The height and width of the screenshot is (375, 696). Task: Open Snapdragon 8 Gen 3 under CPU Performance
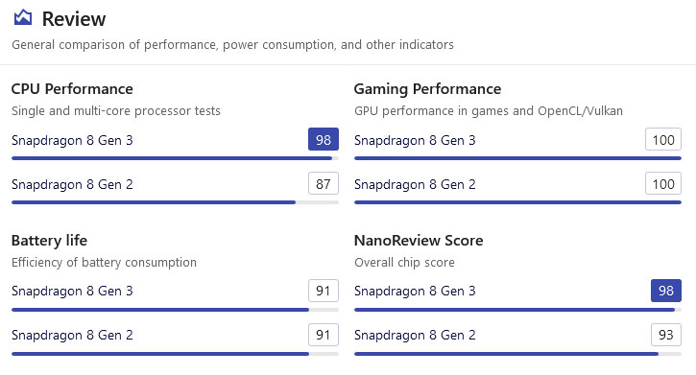click(72, 141)
